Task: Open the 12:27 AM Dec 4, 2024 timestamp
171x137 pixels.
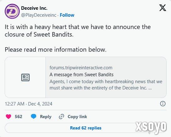Action: coord(29,104)
